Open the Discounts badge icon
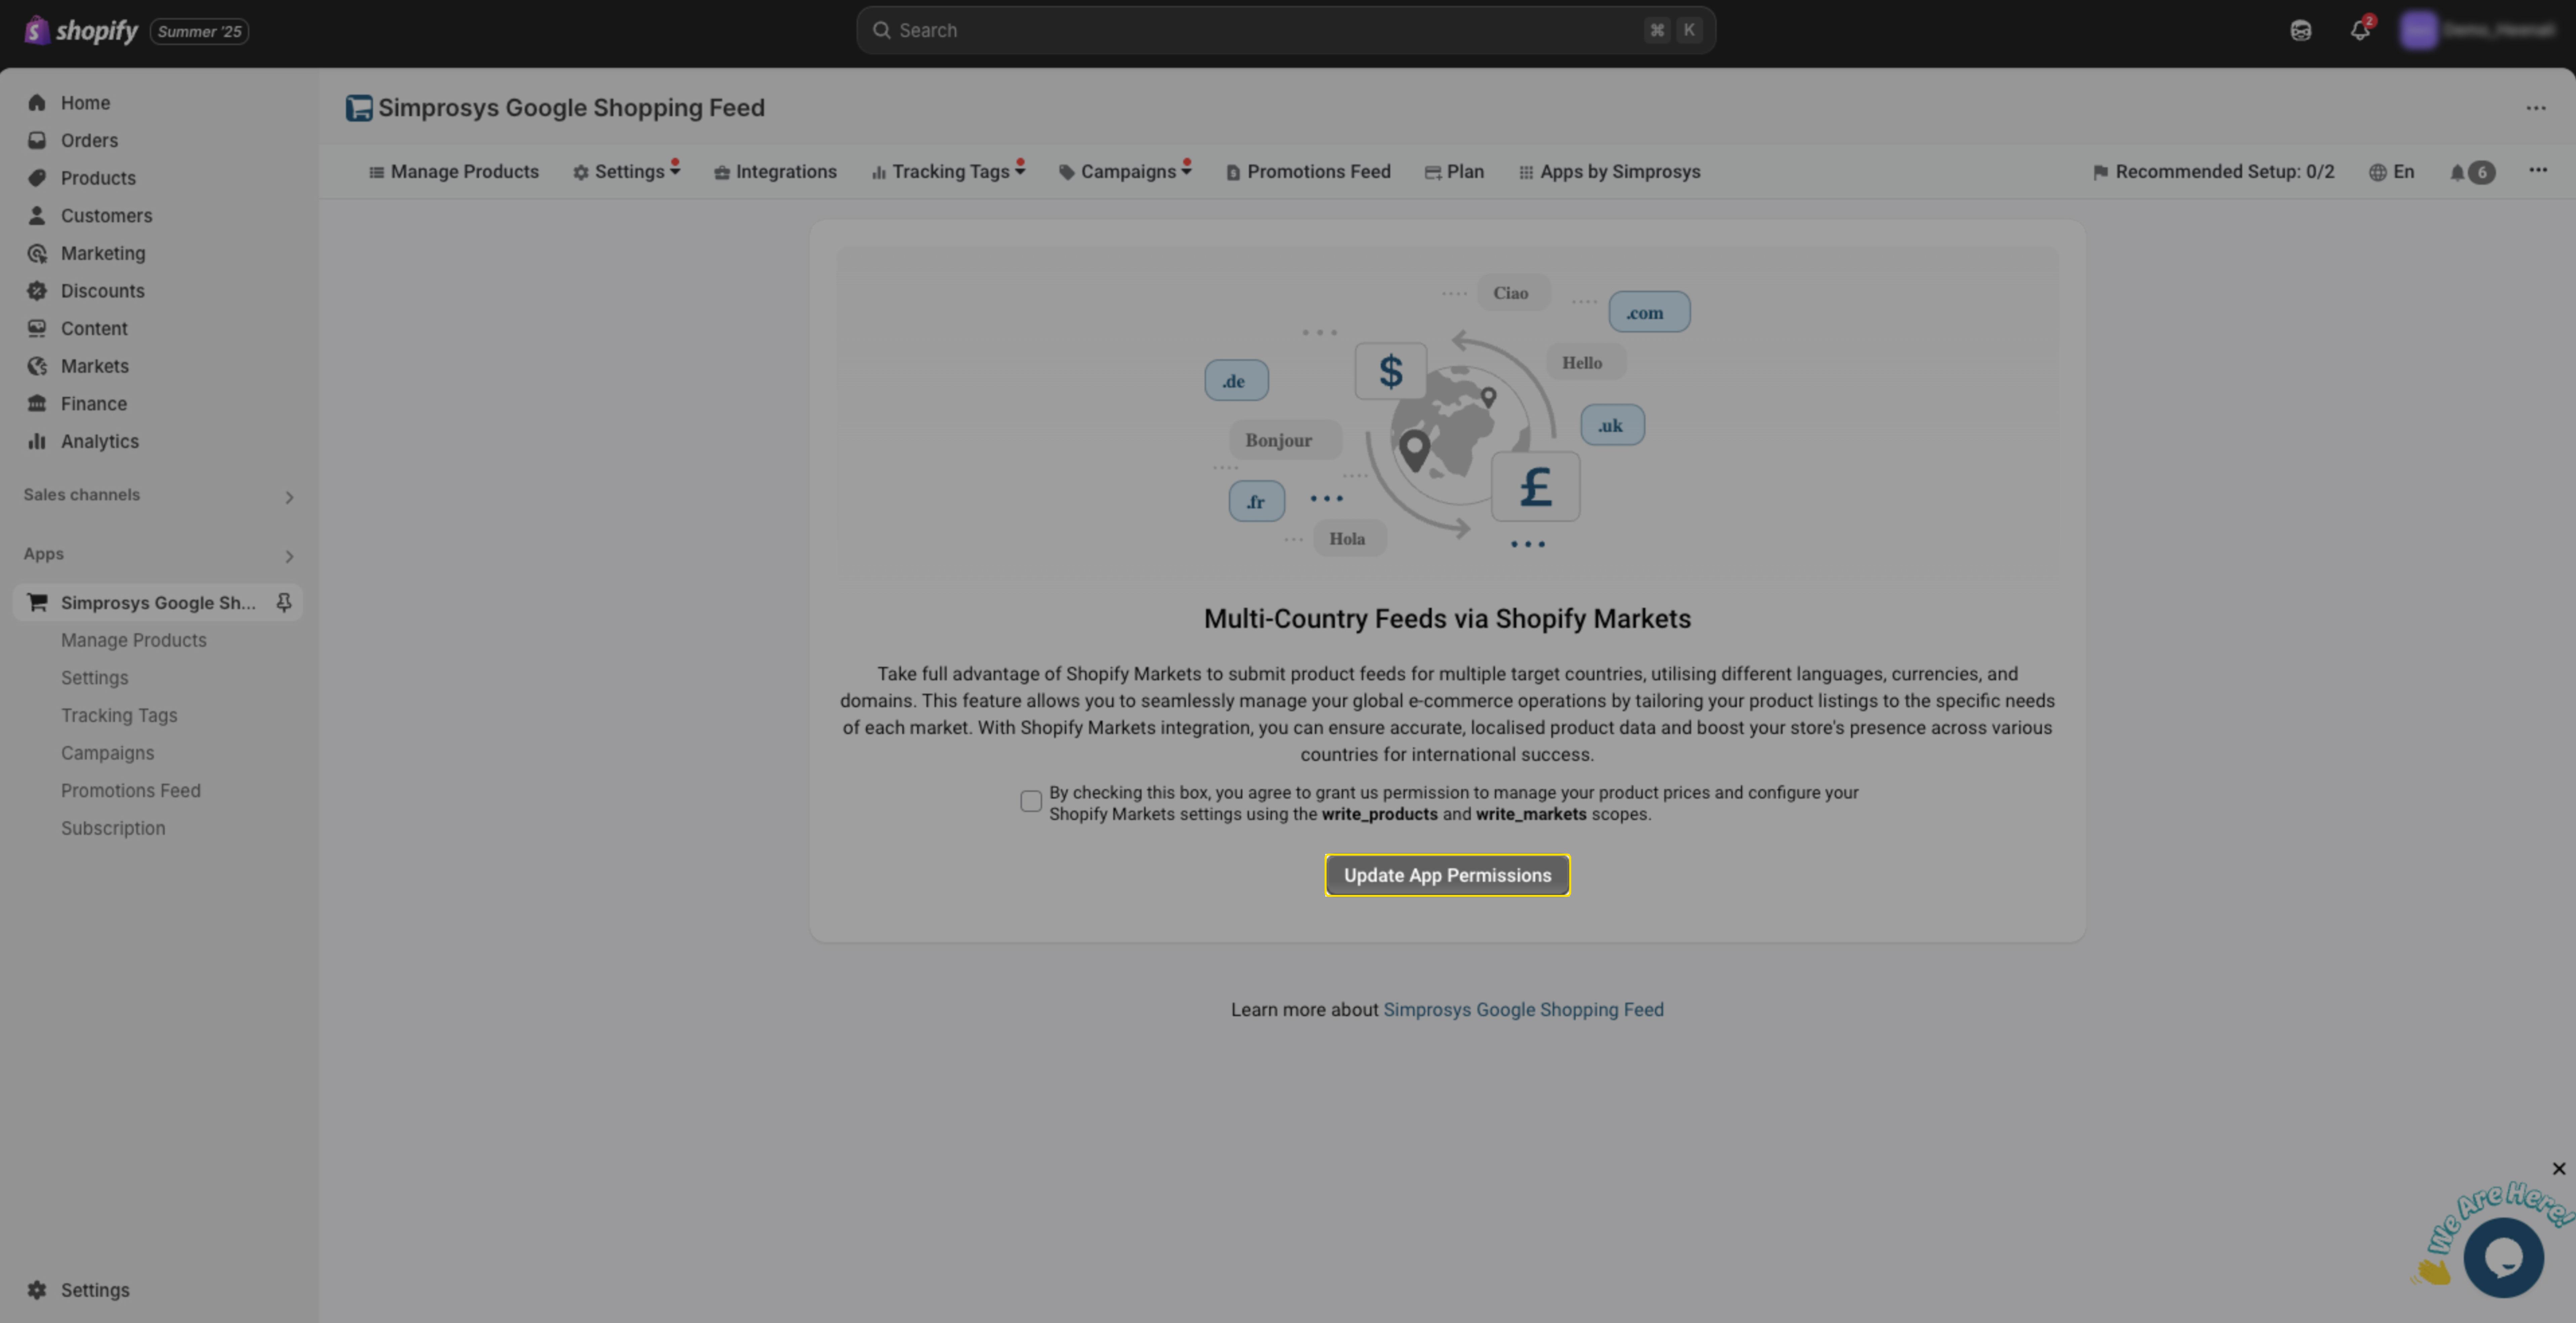Screen dimensions: 2576x1323 37,291
